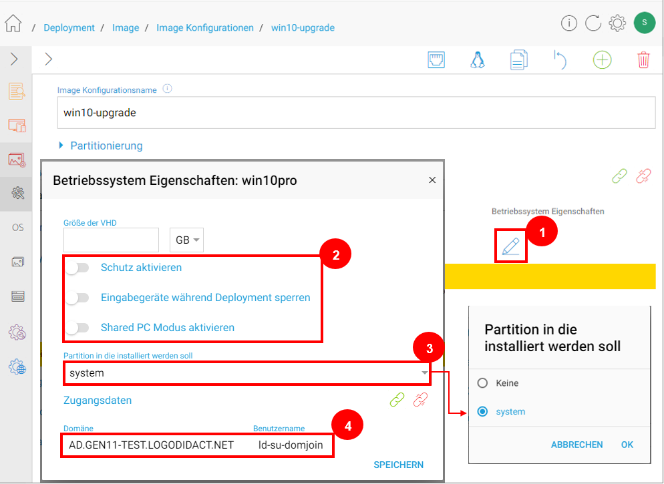Confirm partition popup with OK
Image resolution: width=664 pixels, height=484 pixels.
click(x=627, y=445)
